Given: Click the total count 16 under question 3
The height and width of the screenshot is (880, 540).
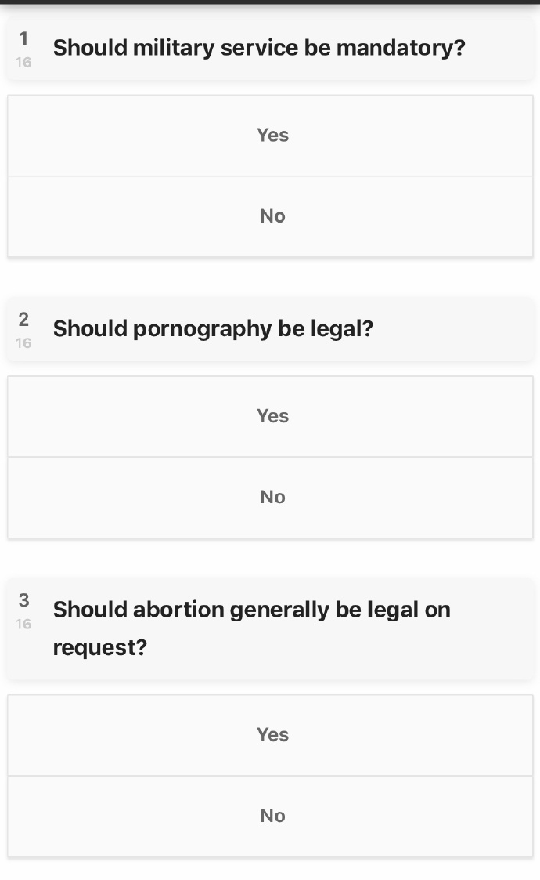Looking at the screenshot, I should click(x=23, y=624).
